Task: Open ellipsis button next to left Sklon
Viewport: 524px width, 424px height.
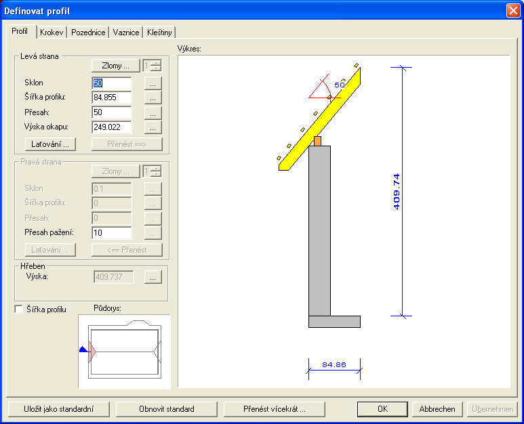Action: click(153, 83)
